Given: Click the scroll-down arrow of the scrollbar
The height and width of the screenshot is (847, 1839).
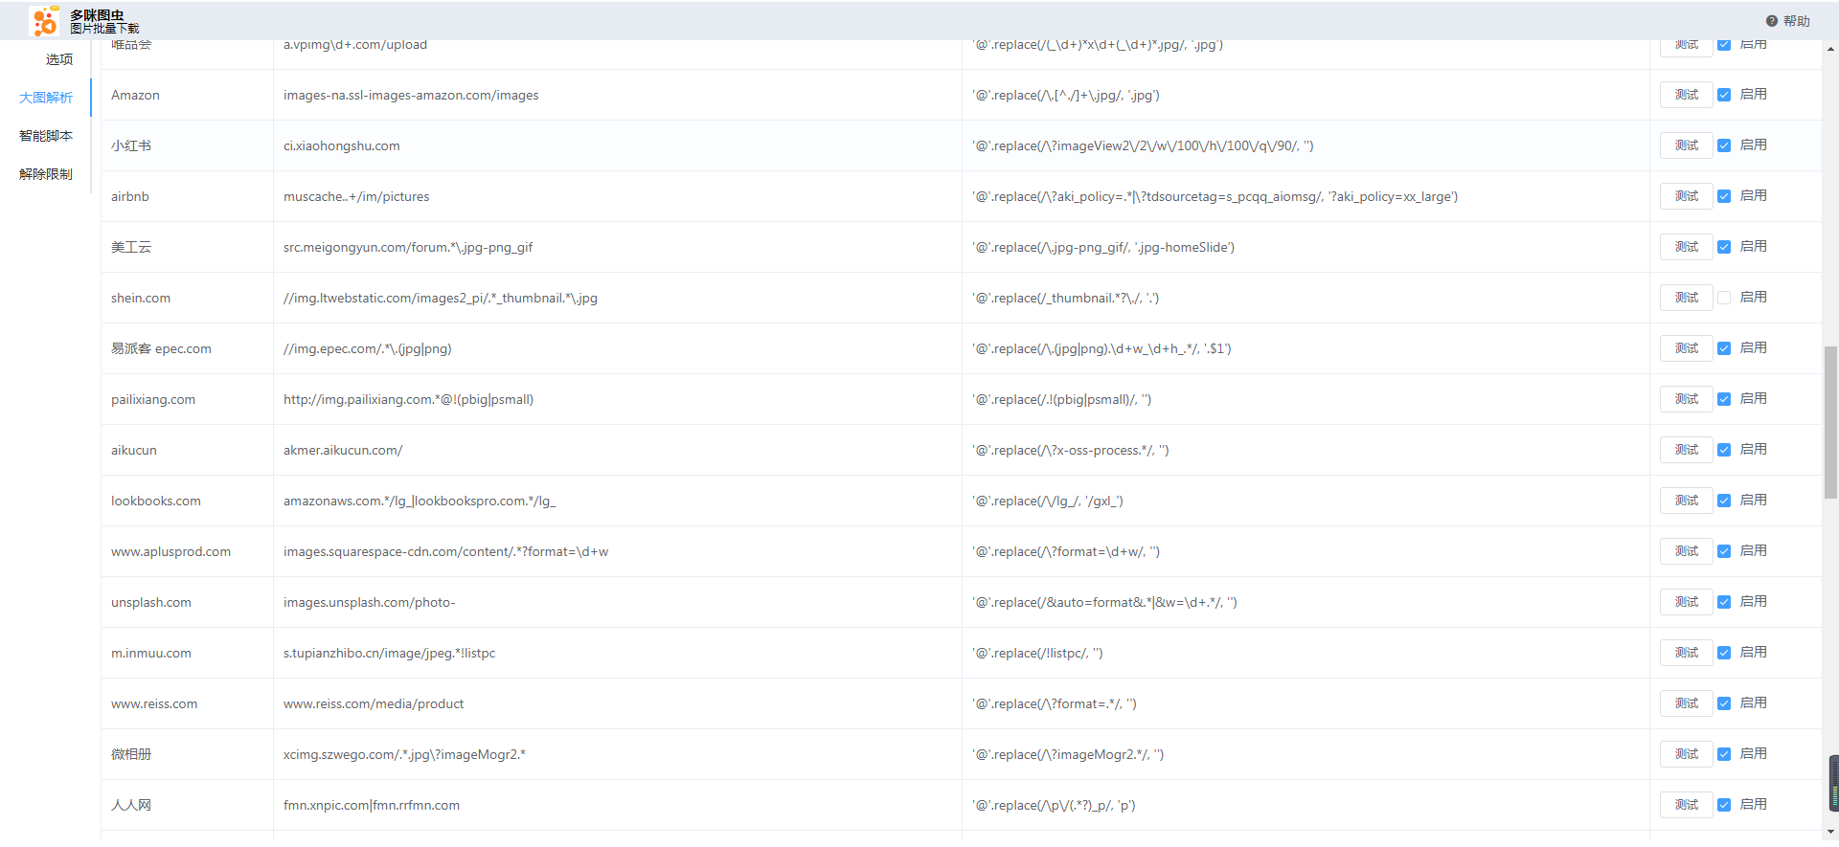Looking at the screenshot, I should coord(1831,833).
